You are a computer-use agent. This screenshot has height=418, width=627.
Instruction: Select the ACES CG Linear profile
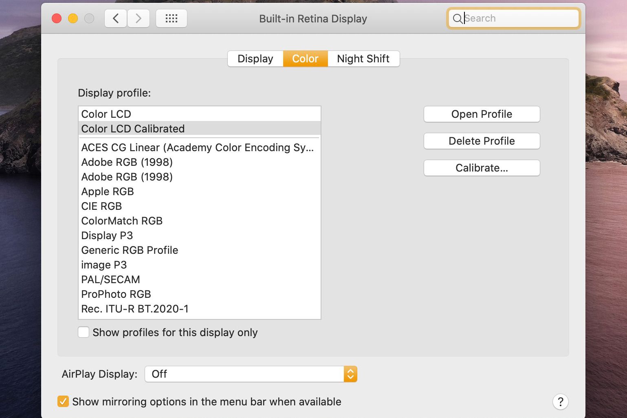coord(200,147)
